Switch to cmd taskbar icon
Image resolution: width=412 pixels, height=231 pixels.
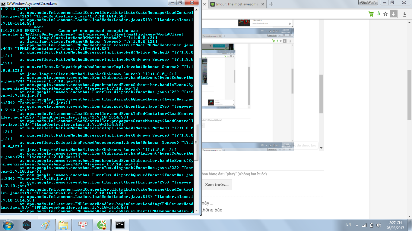point(120,225)
